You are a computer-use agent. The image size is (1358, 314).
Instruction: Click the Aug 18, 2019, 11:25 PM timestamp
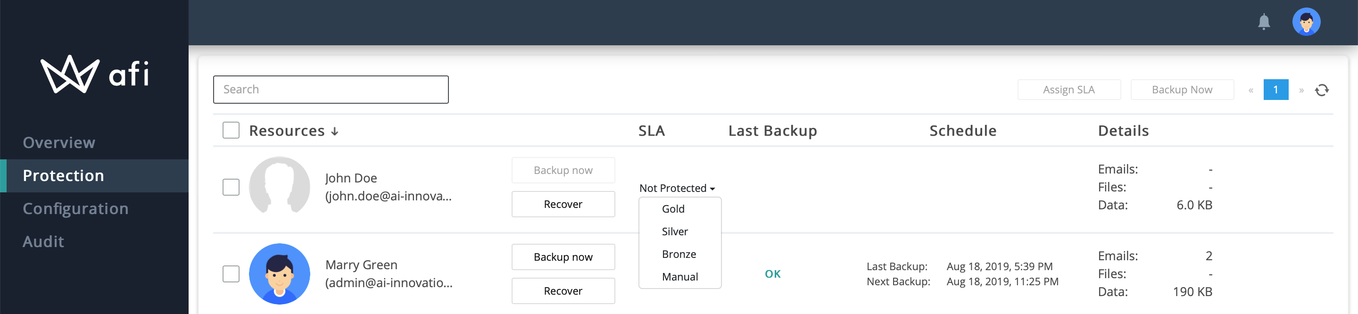click(x=1002, y=282)
